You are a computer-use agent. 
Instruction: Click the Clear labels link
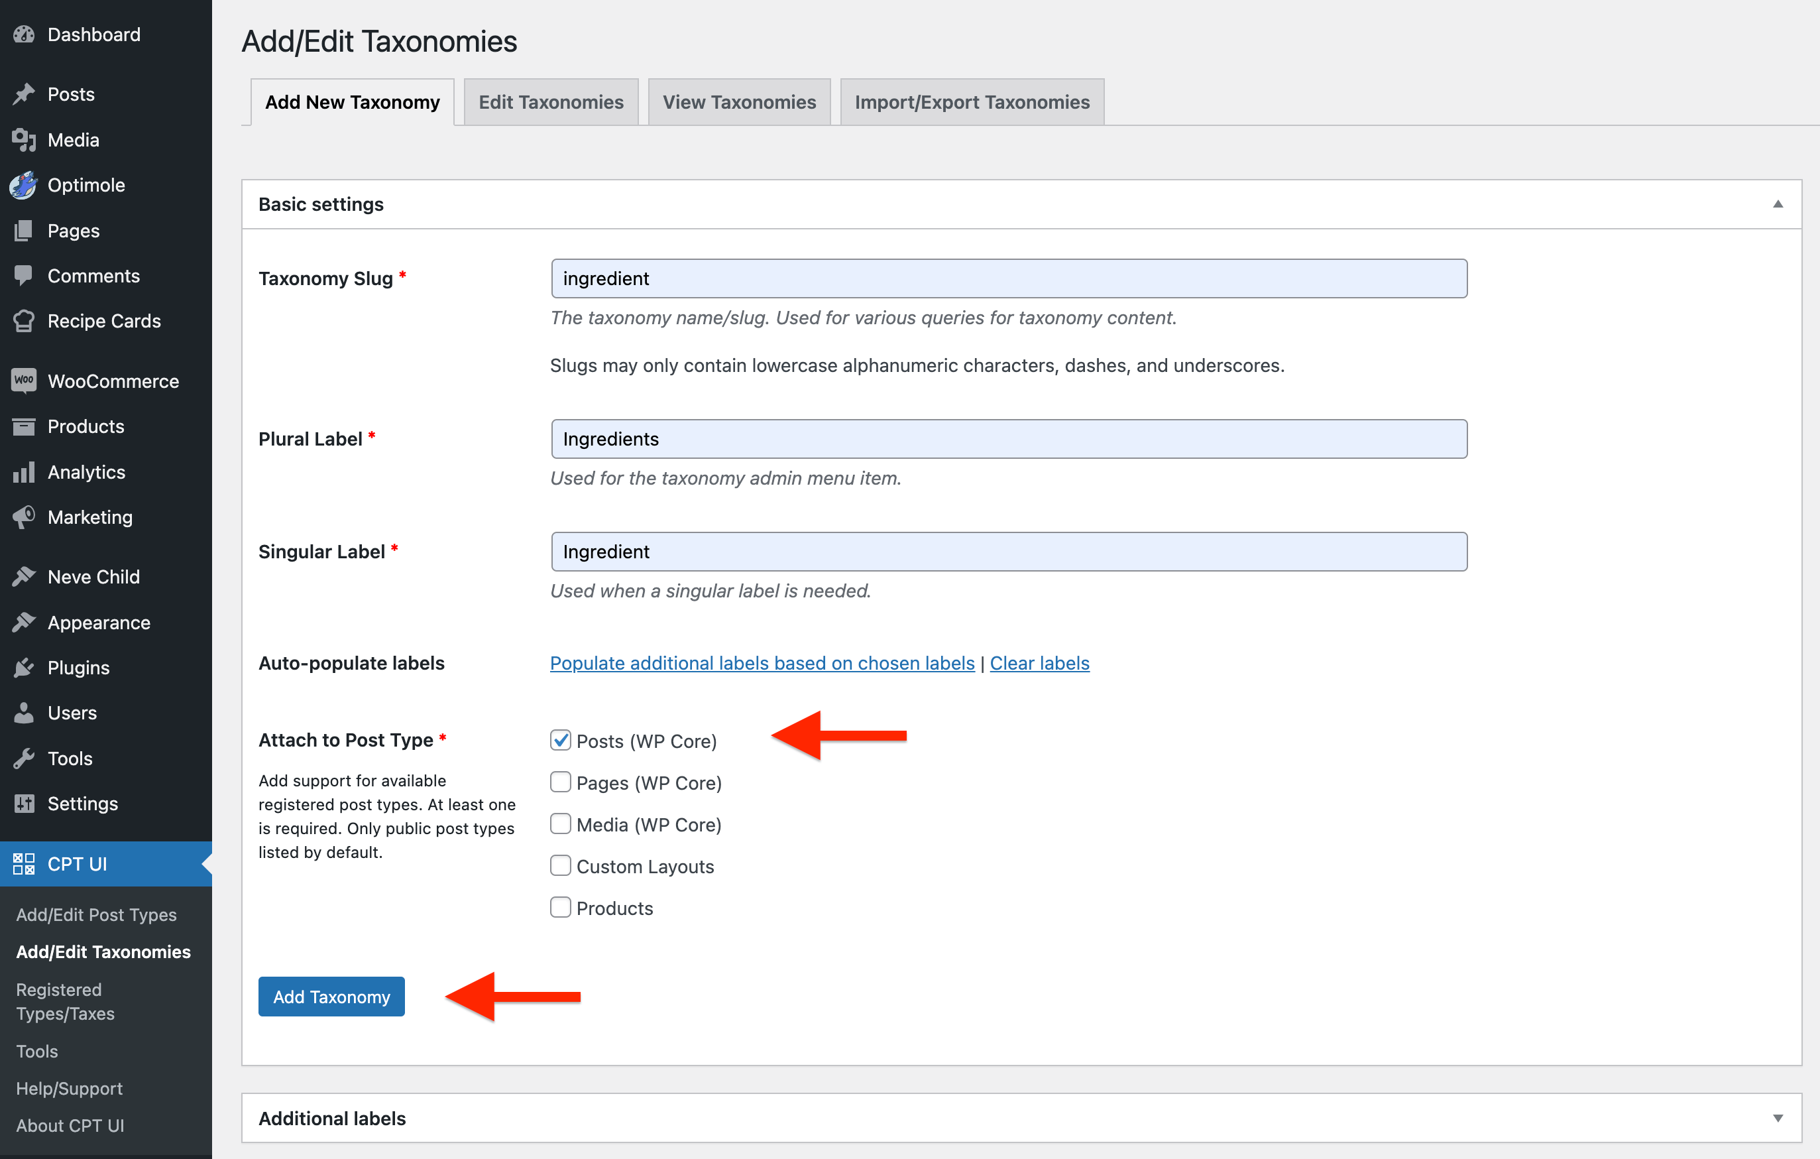tap(1039, 663)
